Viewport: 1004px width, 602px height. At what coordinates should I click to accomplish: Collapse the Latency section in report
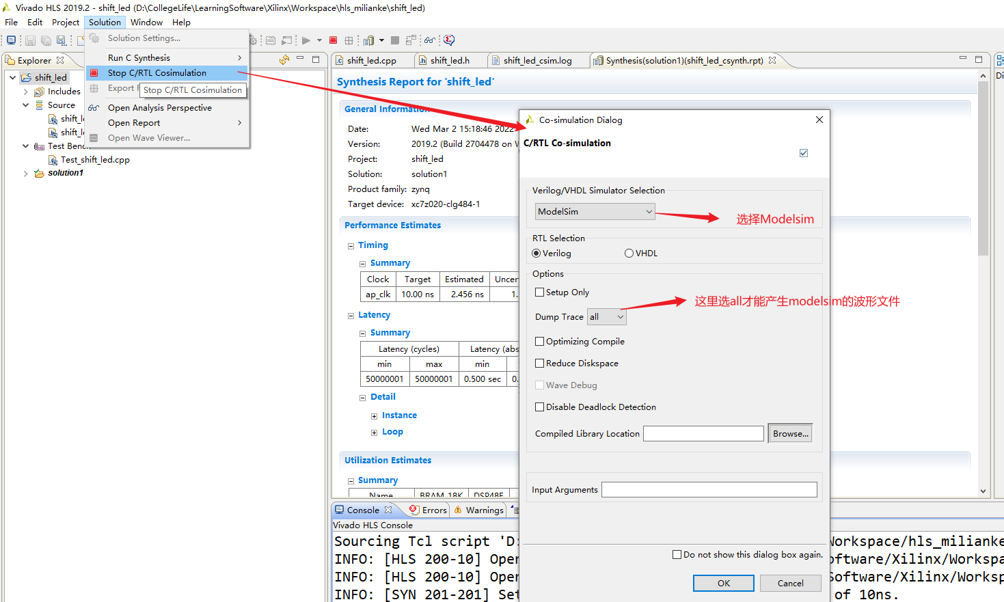point(351,316)
